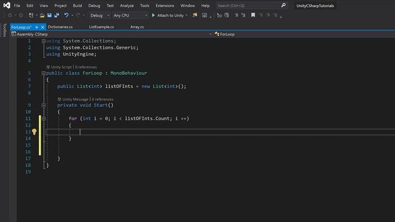This screenshot has width=395, height=222.
Task: Open the undo history dropdown arrow
Action: [72, 15]
